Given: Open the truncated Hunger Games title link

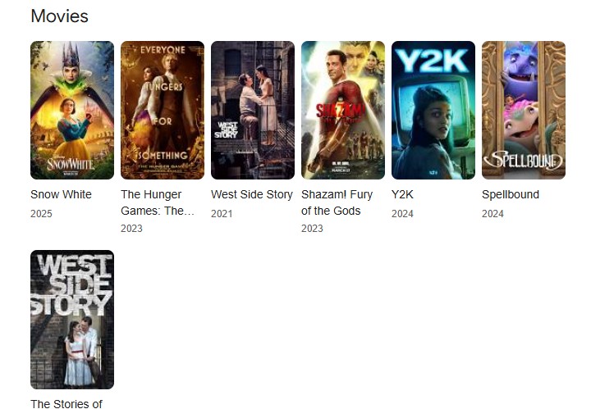Looking at the screenshot, I should pos(158,202).
